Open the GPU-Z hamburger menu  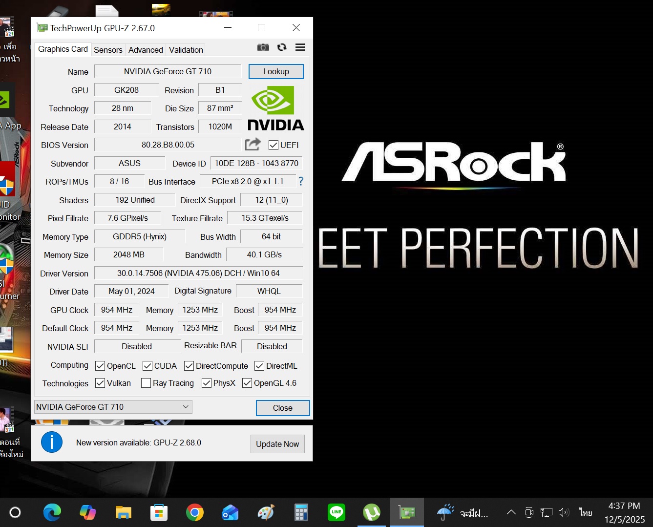(x=300, y=47)
